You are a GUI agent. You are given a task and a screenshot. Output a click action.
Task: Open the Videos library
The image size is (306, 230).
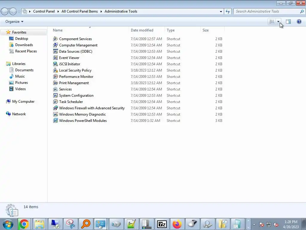pyautogui.click(x=20, y=89)
